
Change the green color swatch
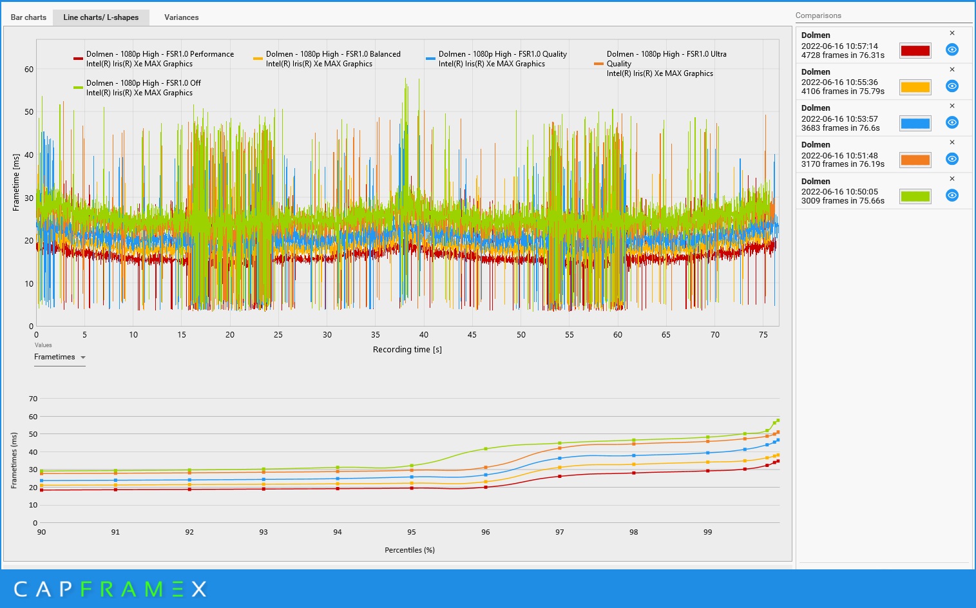915,196
